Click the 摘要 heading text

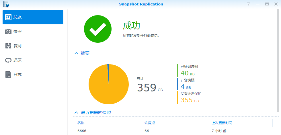click(85, 53)
